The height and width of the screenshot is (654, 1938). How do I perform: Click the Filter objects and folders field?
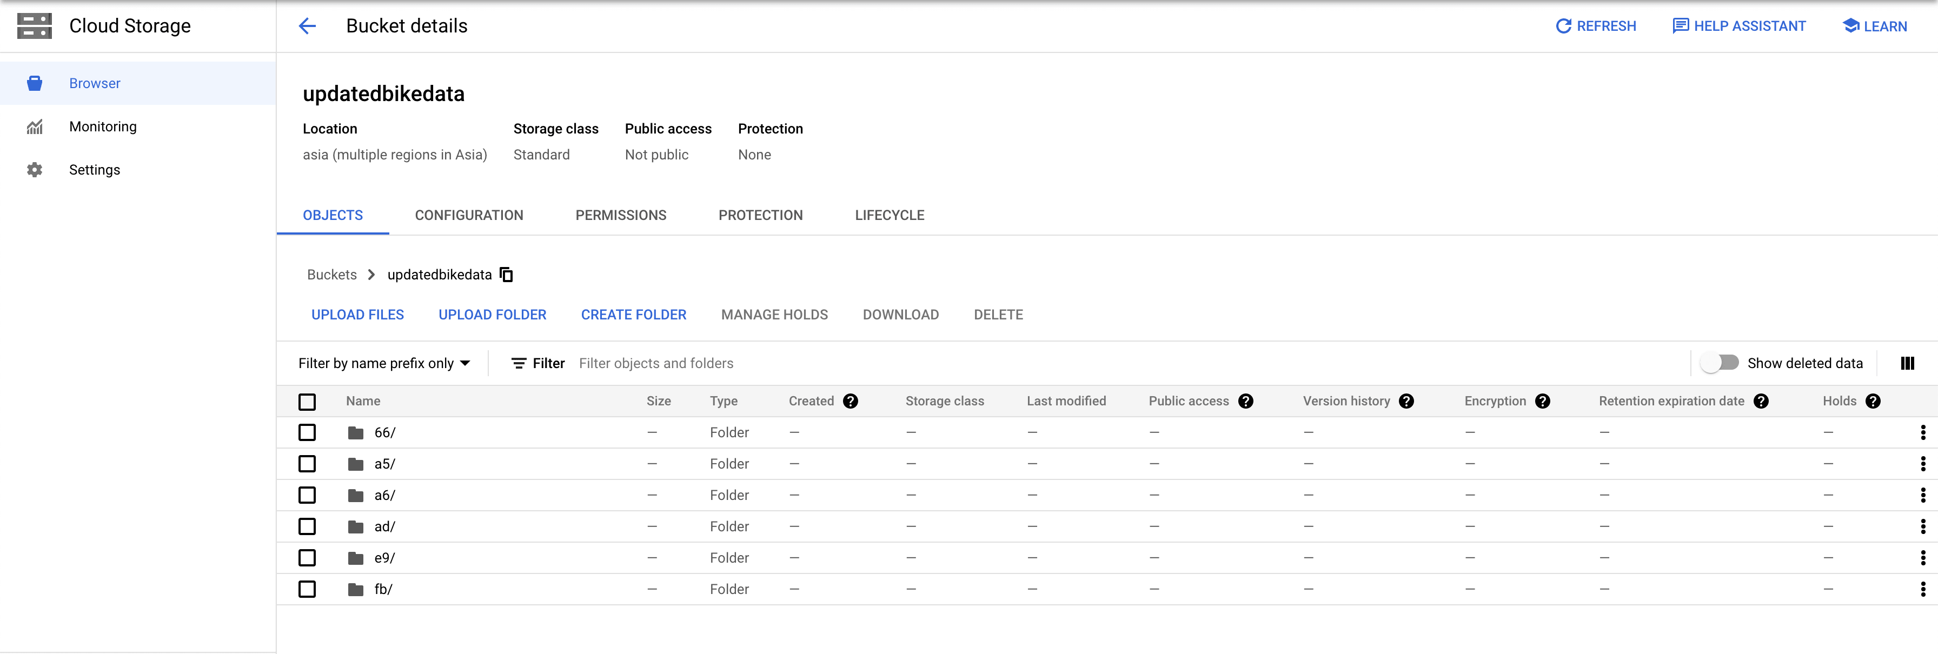(752, 363)
